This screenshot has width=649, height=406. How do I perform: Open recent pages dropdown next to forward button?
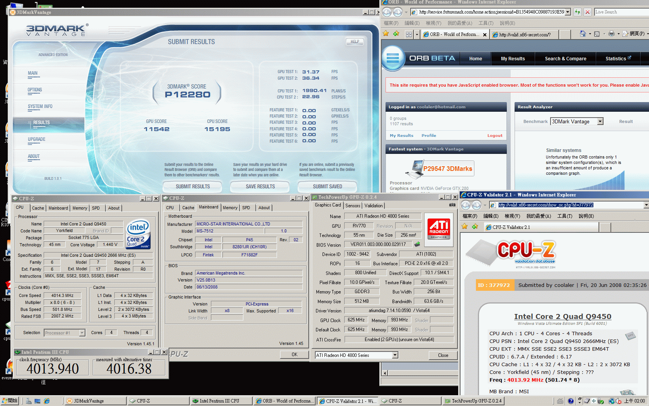406,12
